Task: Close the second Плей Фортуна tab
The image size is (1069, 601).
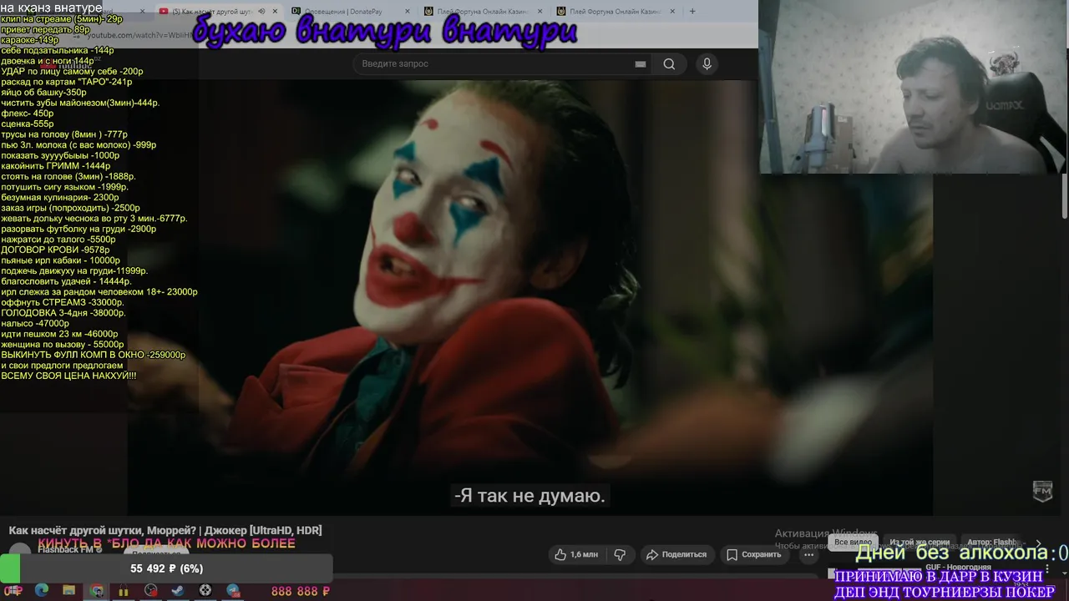Action: pos(673,12)
